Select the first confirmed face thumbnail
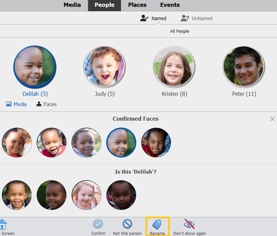The height and width of the screenshot is (236, 277). click(17, 142)
